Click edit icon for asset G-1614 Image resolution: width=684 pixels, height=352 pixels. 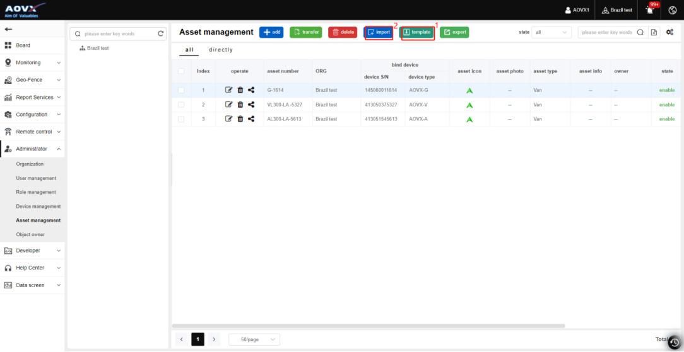coord(228,90)
